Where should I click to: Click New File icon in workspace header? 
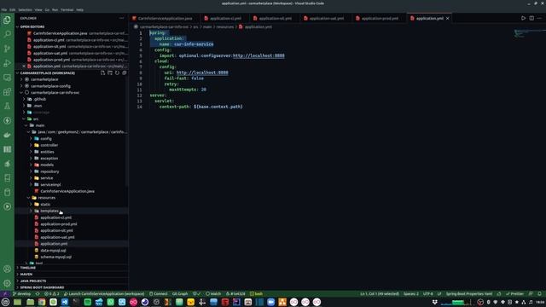click(102, 72)
